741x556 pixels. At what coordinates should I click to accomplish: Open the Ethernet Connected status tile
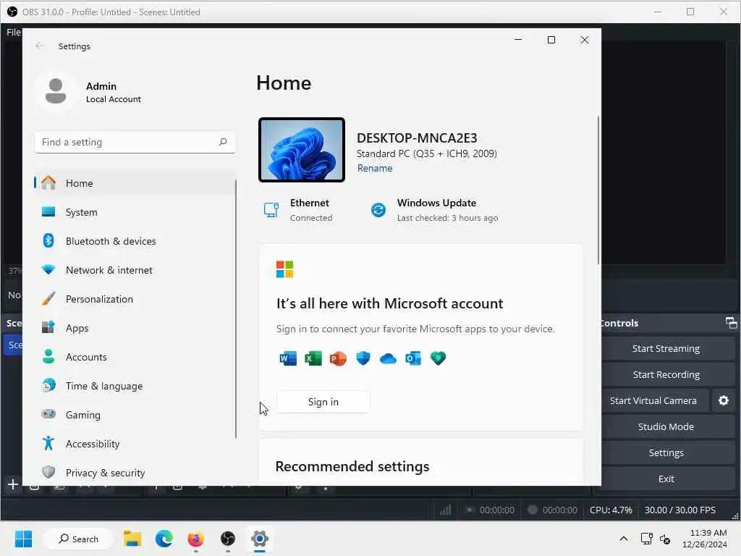click(299, 210)
